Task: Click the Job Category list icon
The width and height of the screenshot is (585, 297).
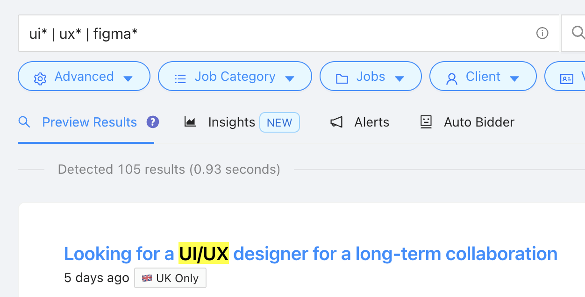Action: 180,78
